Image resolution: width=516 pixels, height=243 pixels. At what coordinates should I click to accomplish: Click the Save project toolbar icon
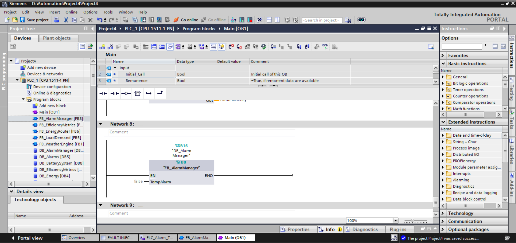point(22,20)
